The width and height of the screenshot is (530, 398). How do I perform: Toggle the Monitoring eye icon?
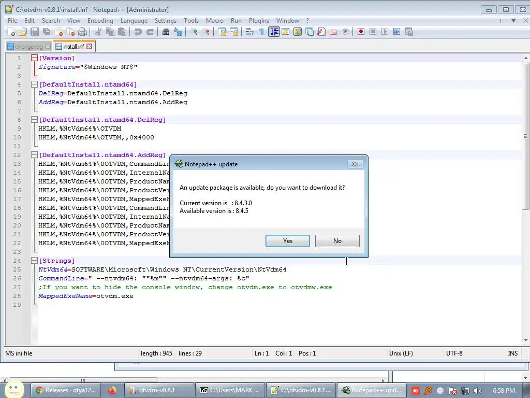click(345, 32)
